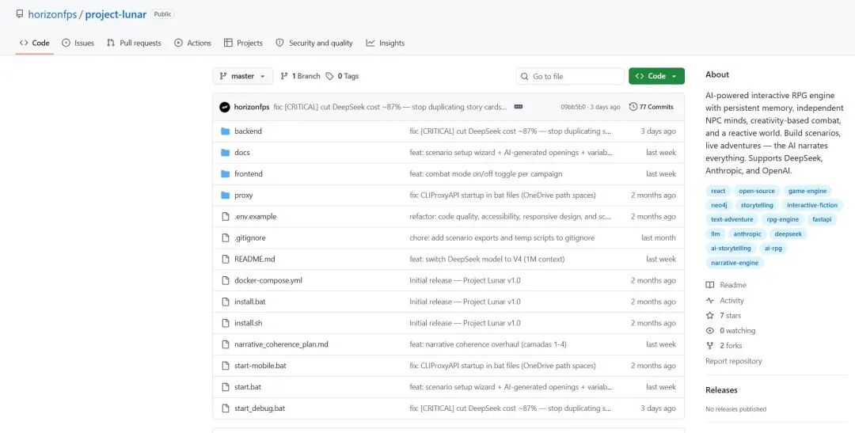855x433 pixels.
Task: Click the docs folder icon
Action: [x=225, y=153]
